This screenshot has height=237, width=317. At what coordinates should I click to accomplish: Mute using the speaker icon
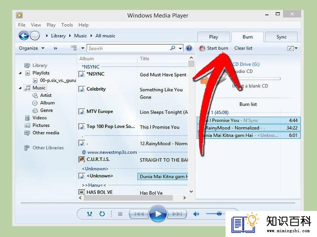click(196, 214)
